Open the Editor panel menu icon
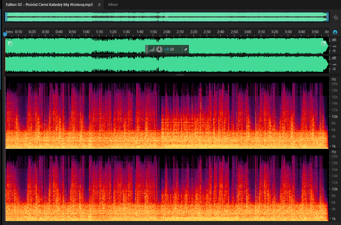 pos(99,5)
